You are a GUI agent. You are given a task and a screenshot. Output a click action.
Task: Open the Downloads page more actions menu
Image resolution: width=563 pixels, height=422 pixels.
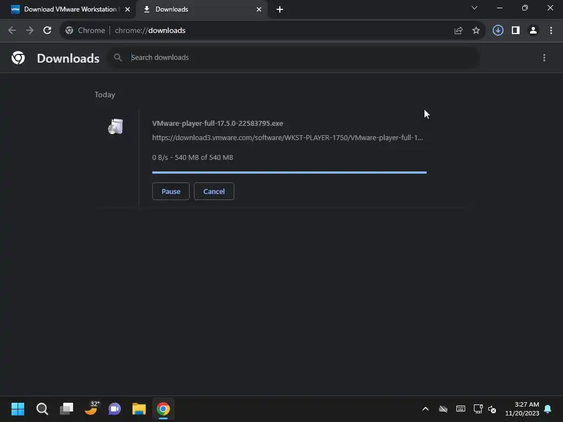[544, 58]
